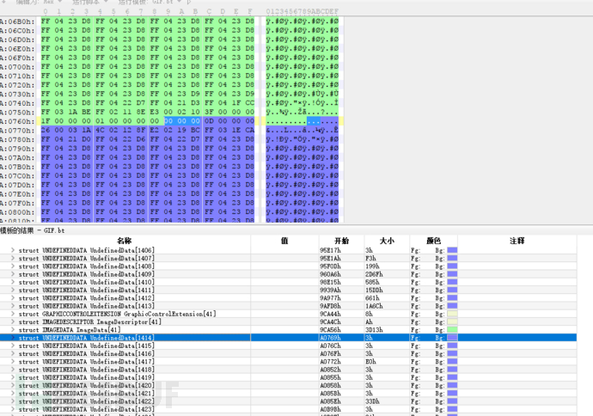Sort by 开始 column header
Image resolution: width=593 pixels, height=416 pixels.
pos(342,241)
